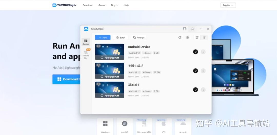Screen dimensions: 277x135
Task: Create a new device with New button
Action: click(x=103, y=37)
